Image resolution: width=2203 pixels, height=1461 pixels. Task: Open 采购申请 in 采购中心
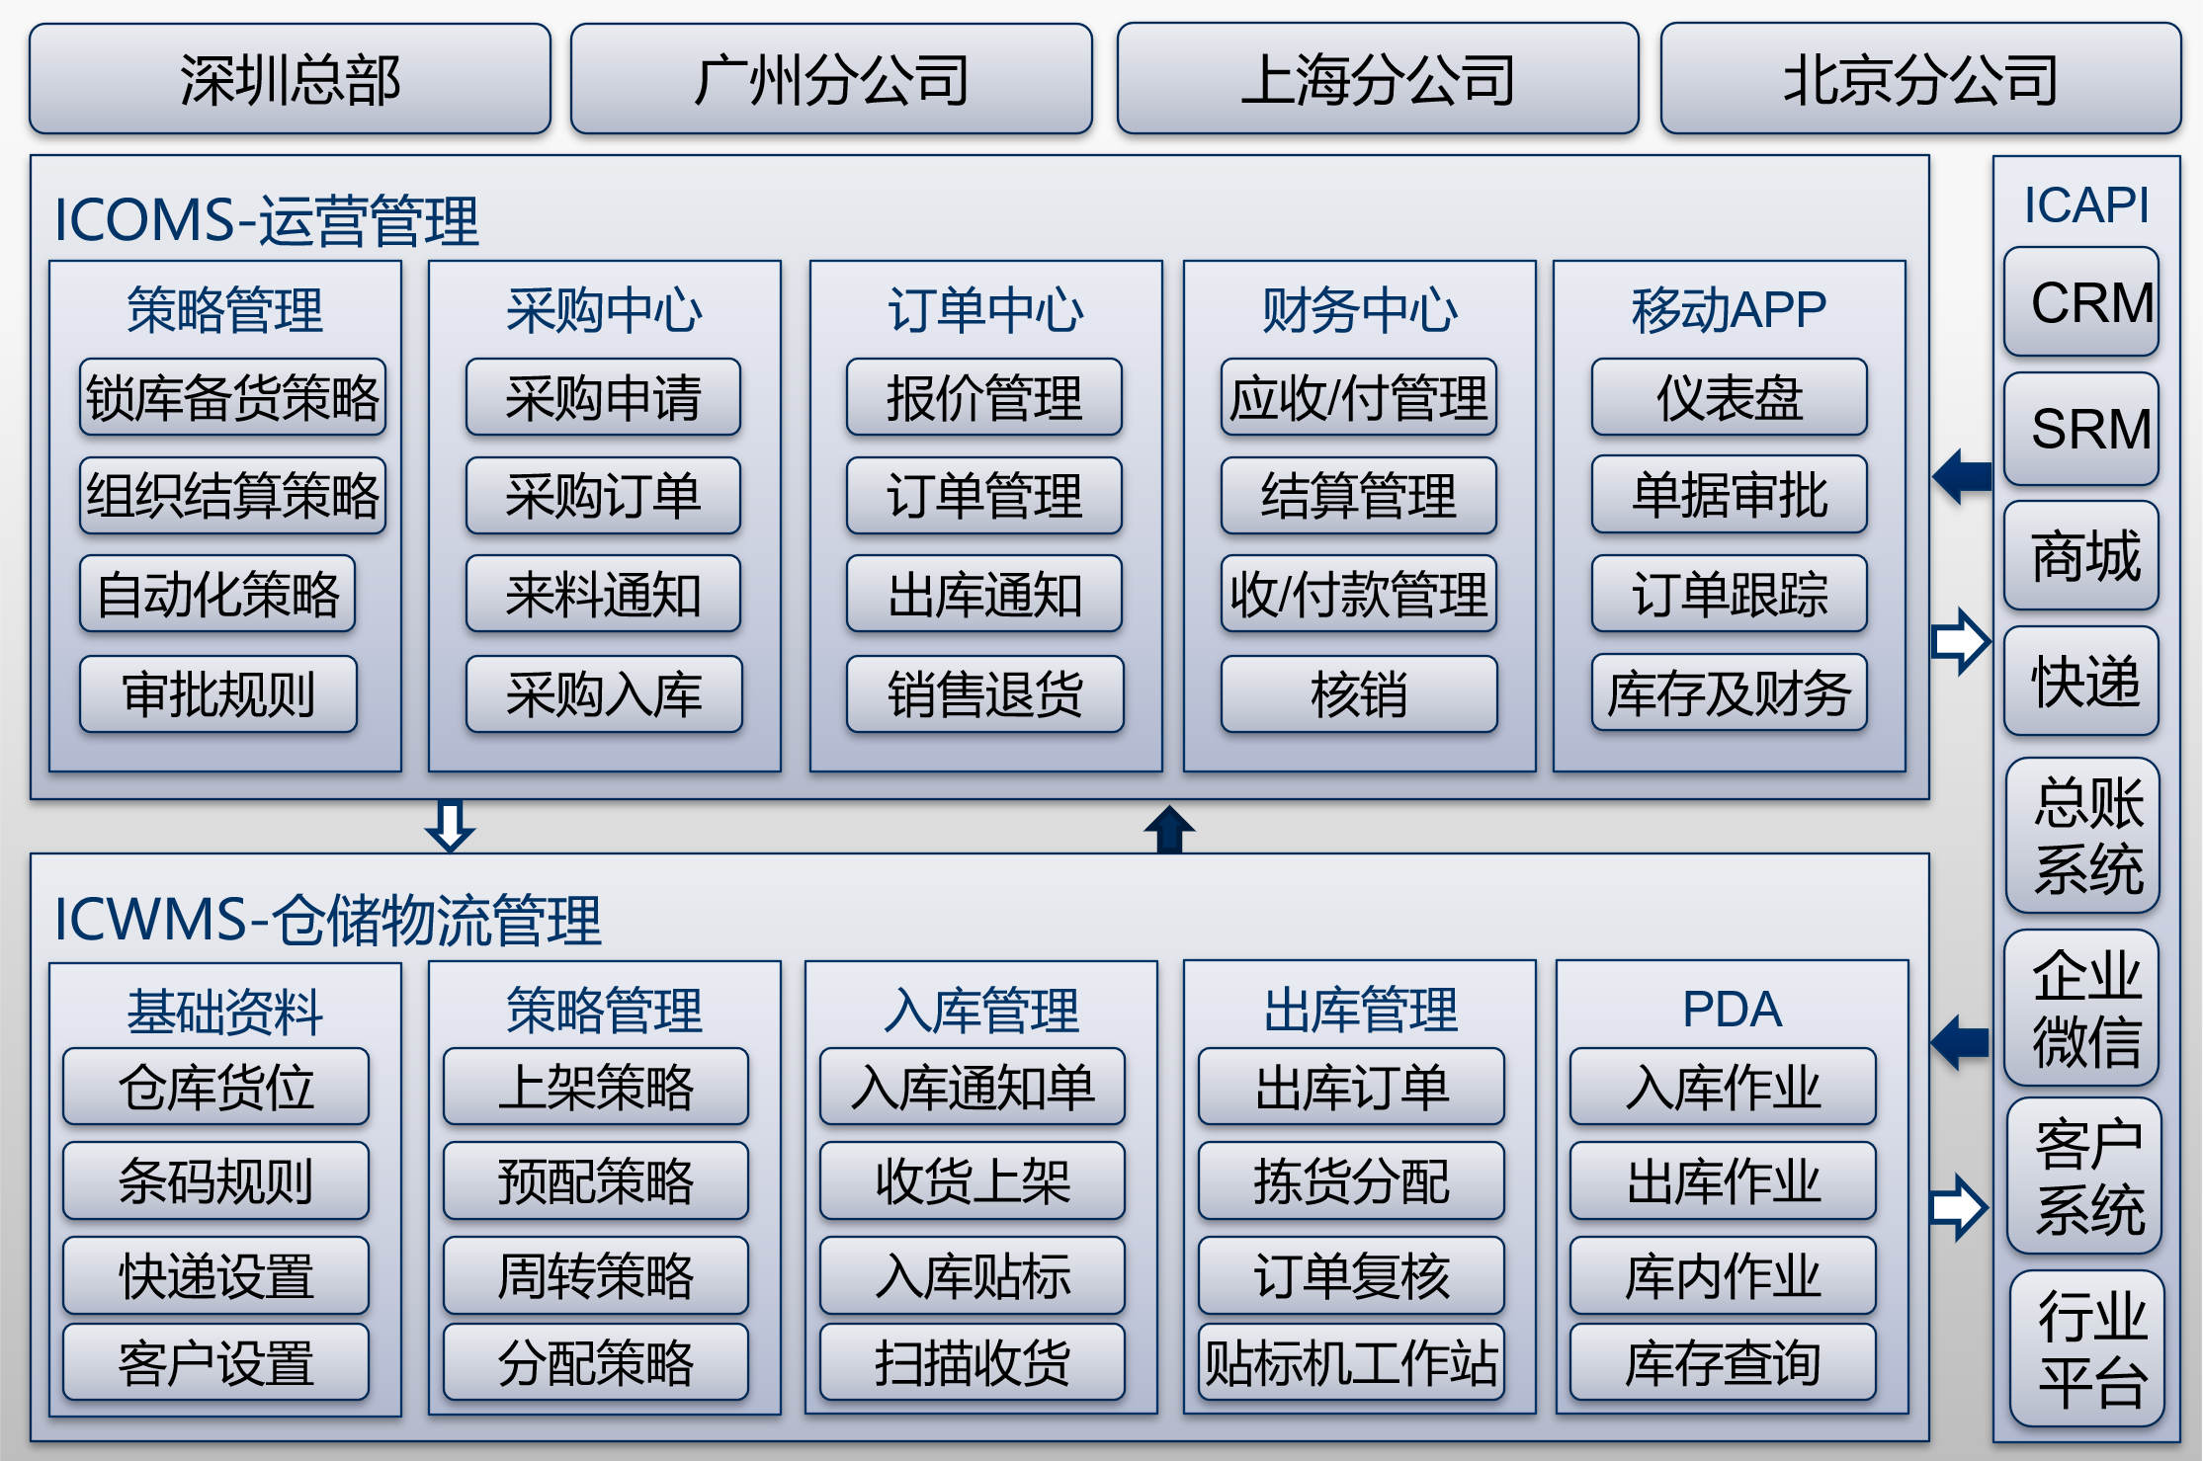tap(603, 397)
